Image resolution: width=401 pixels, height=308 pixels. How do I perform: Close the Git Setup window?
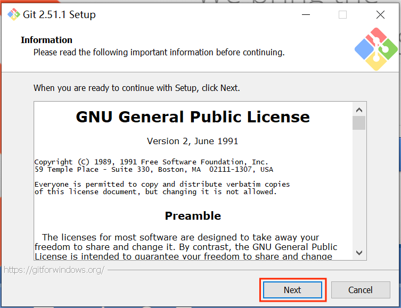[381, 14]
